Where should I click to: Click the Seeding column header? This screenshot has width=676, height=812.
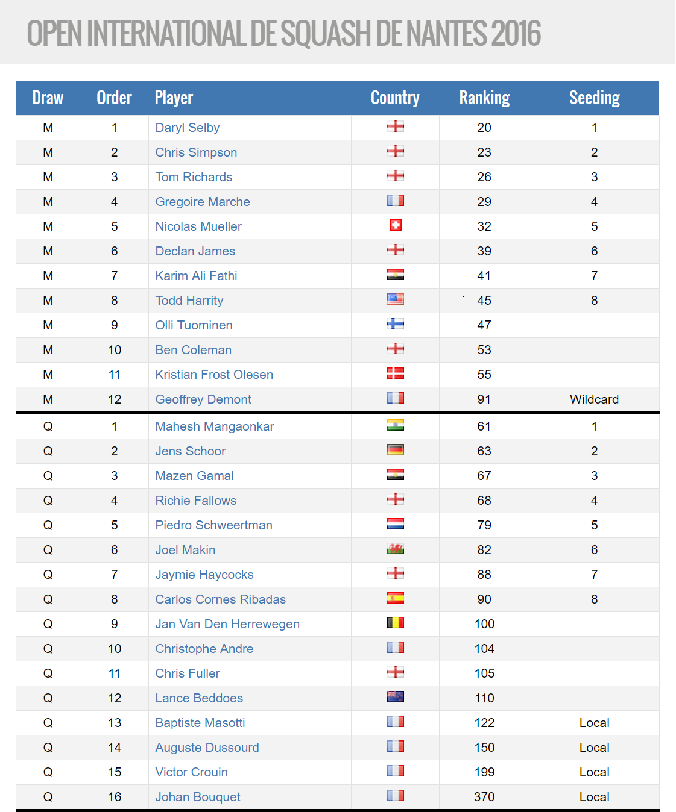tap(595, 98)
